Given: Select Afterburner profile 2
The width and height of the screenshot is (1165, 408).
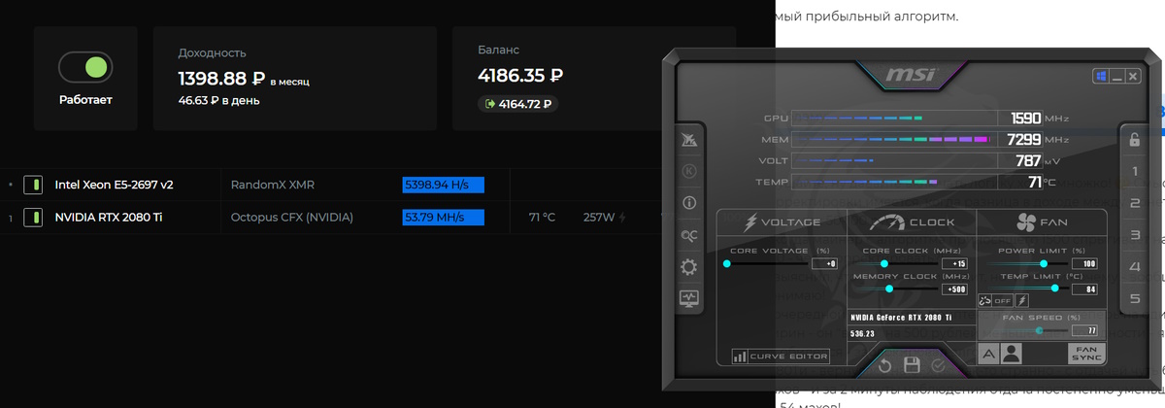Looking at the screenshot, I should coord(1134,203).
